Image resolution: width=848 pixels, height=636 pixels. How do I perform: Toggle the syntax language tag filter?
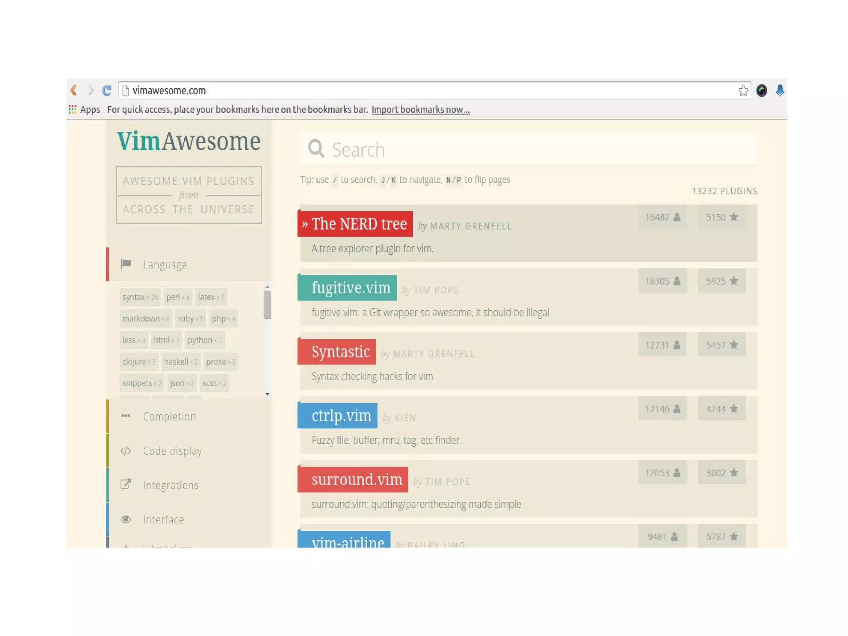point(140,297)
